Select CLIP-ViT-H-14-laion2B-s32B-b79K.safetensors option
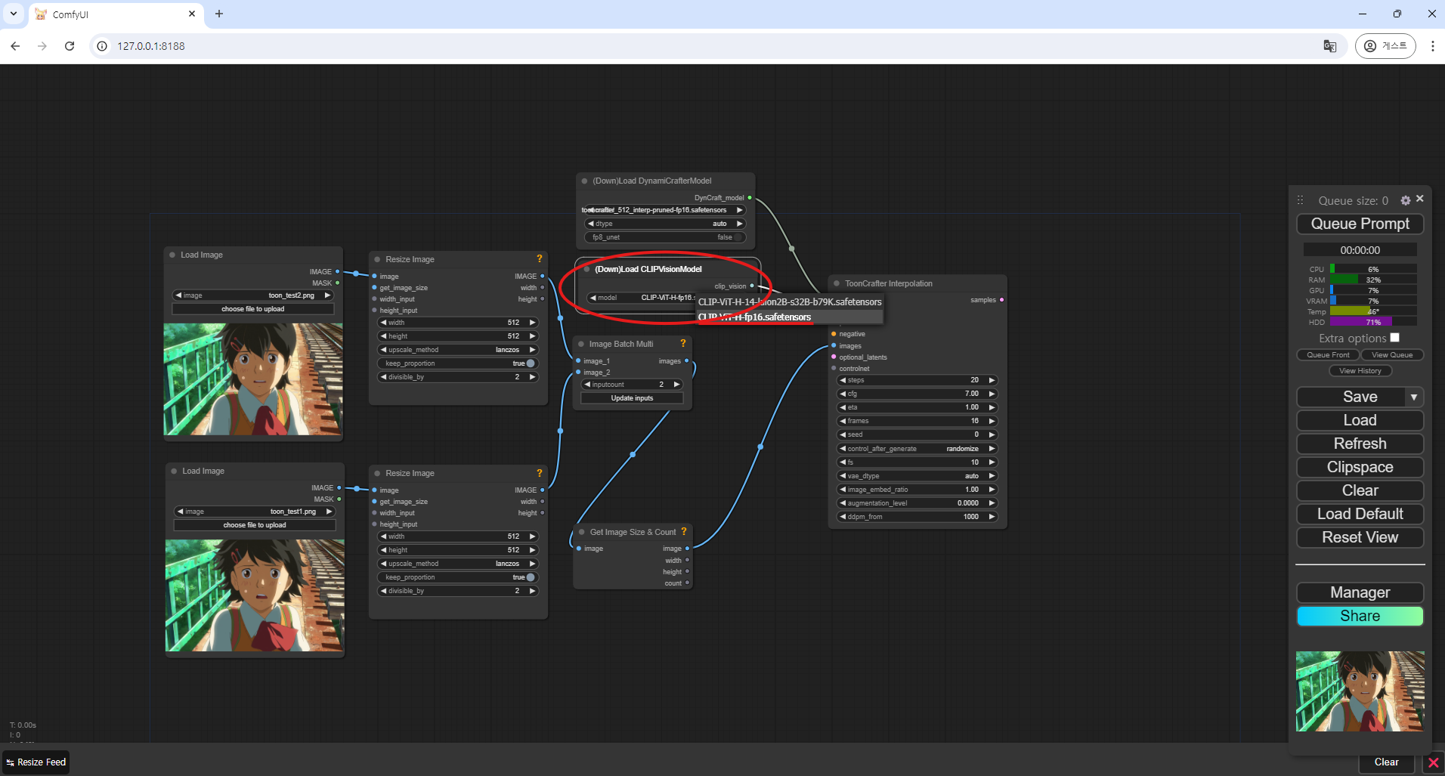The width and height of the screenshot is (1445, 776). click(790, 301)
